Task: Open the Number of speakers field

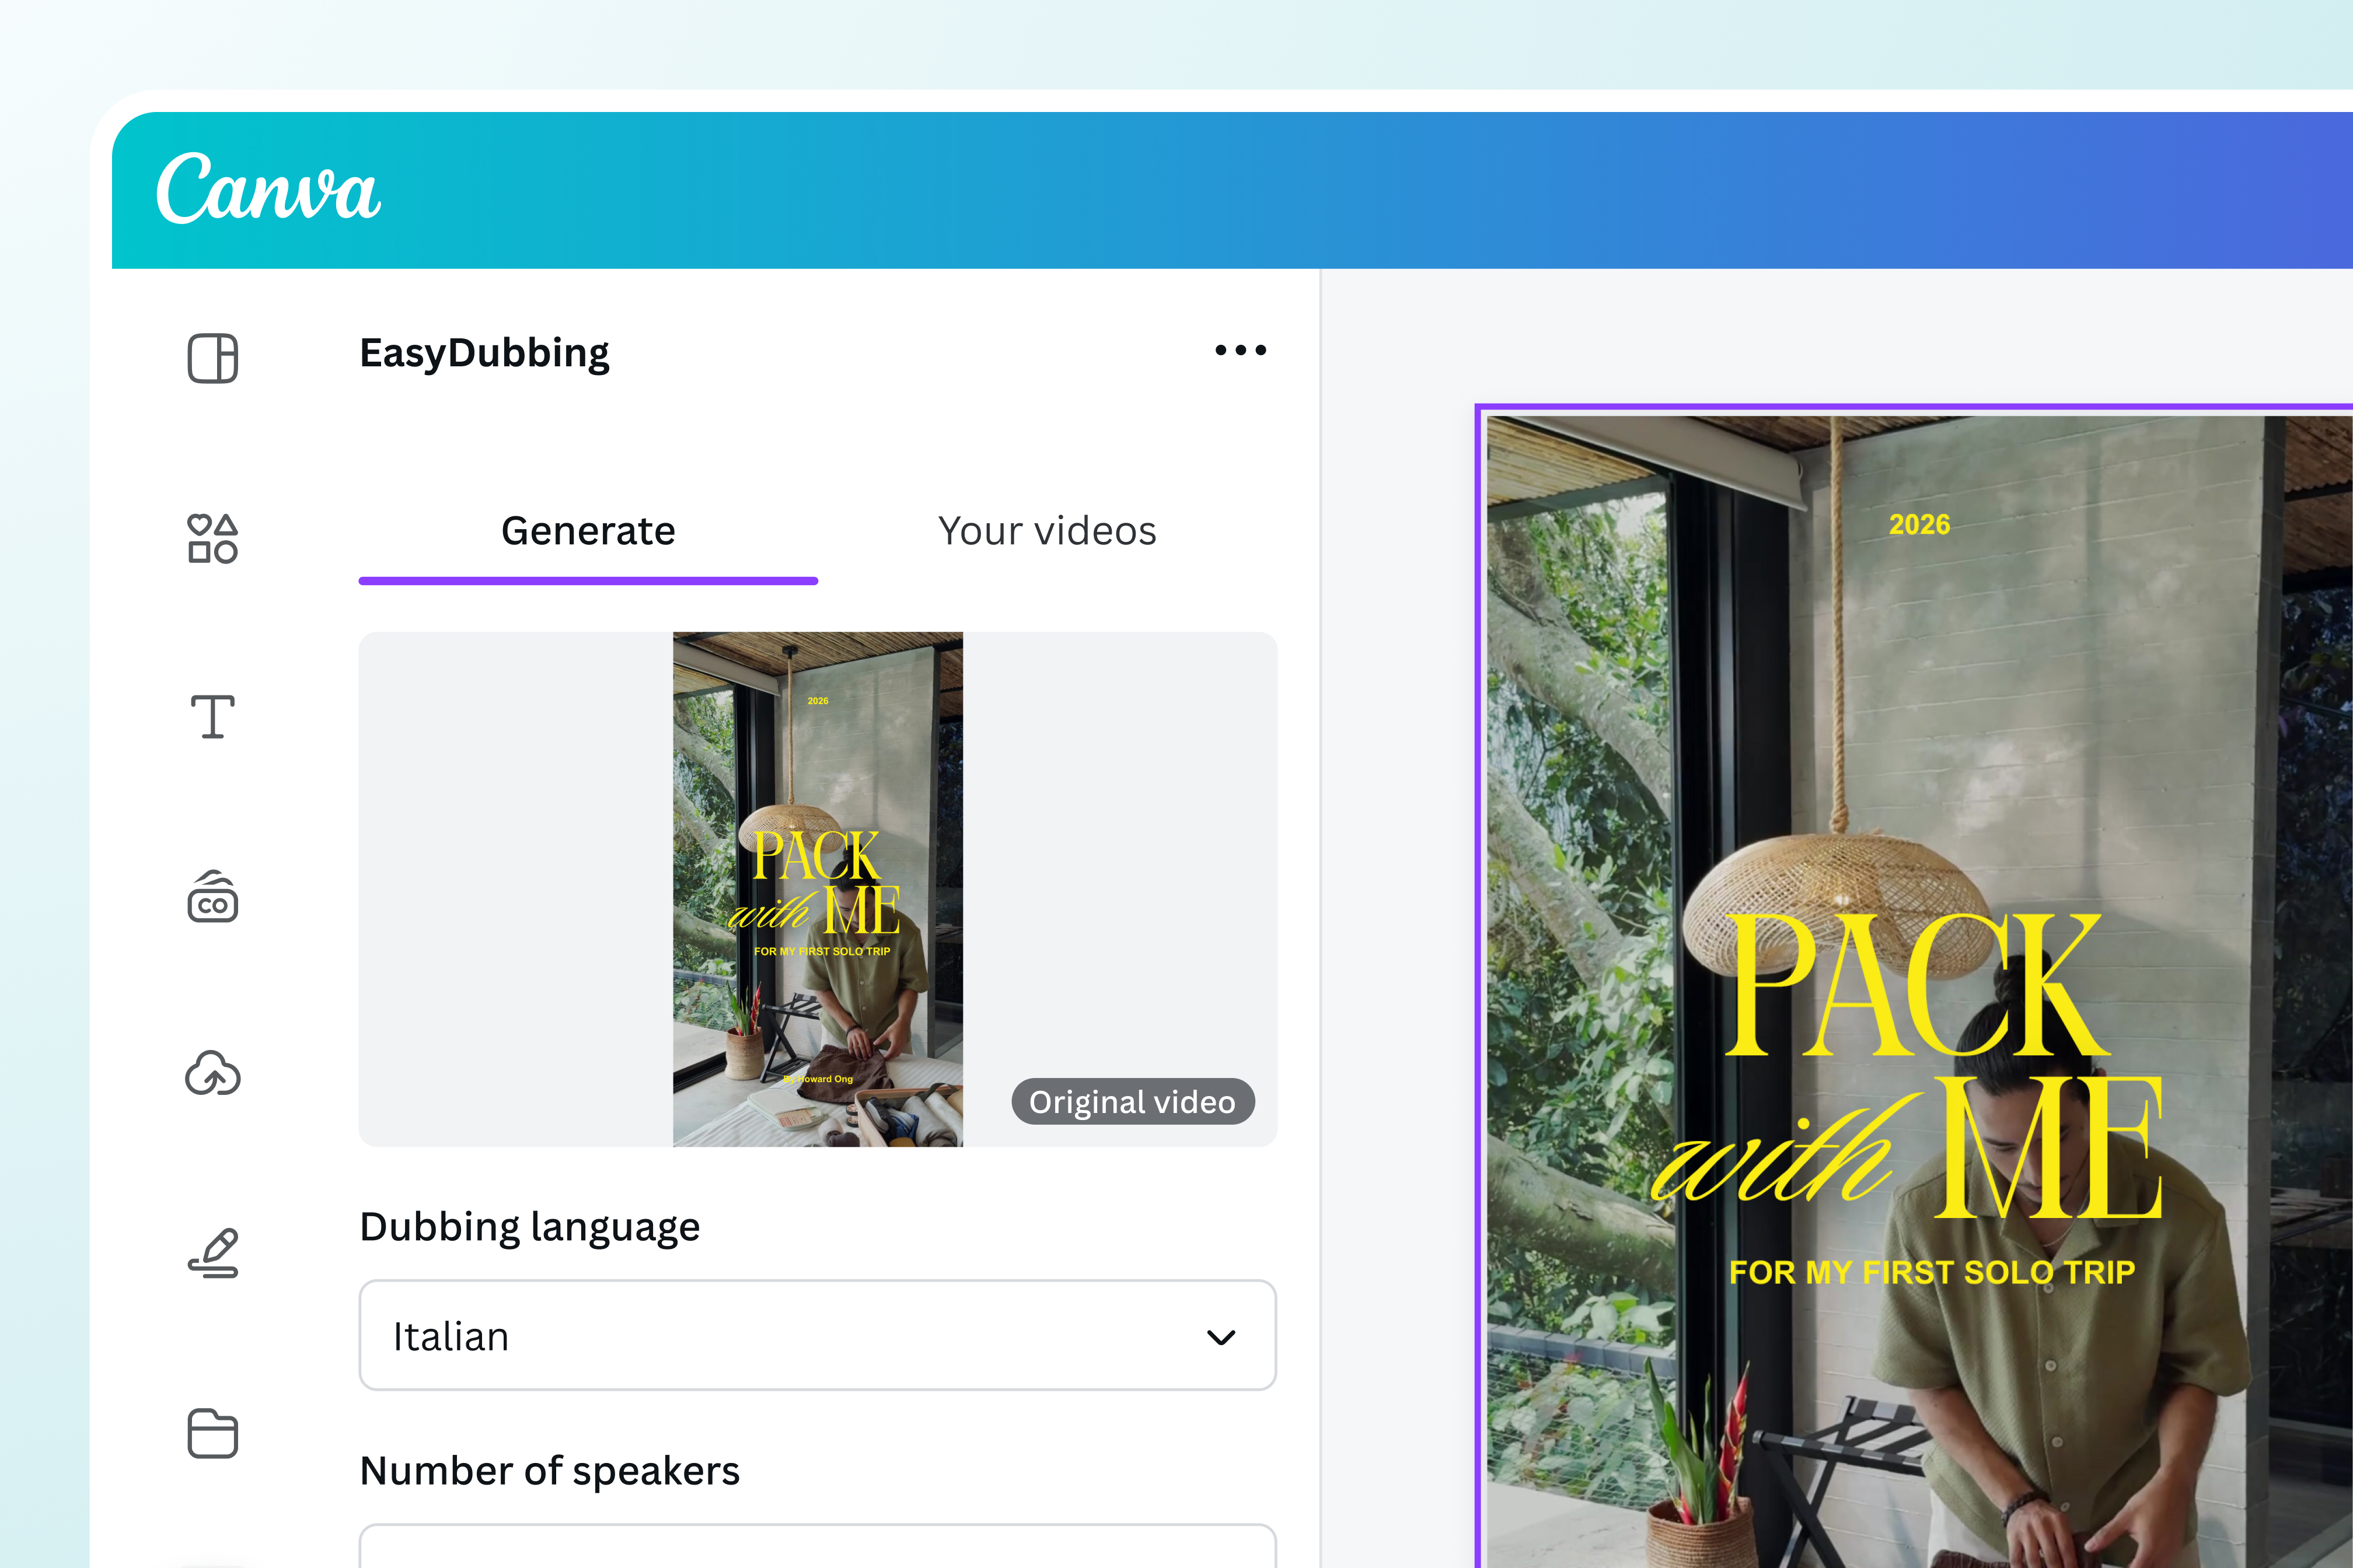Action: point(818,1546)
